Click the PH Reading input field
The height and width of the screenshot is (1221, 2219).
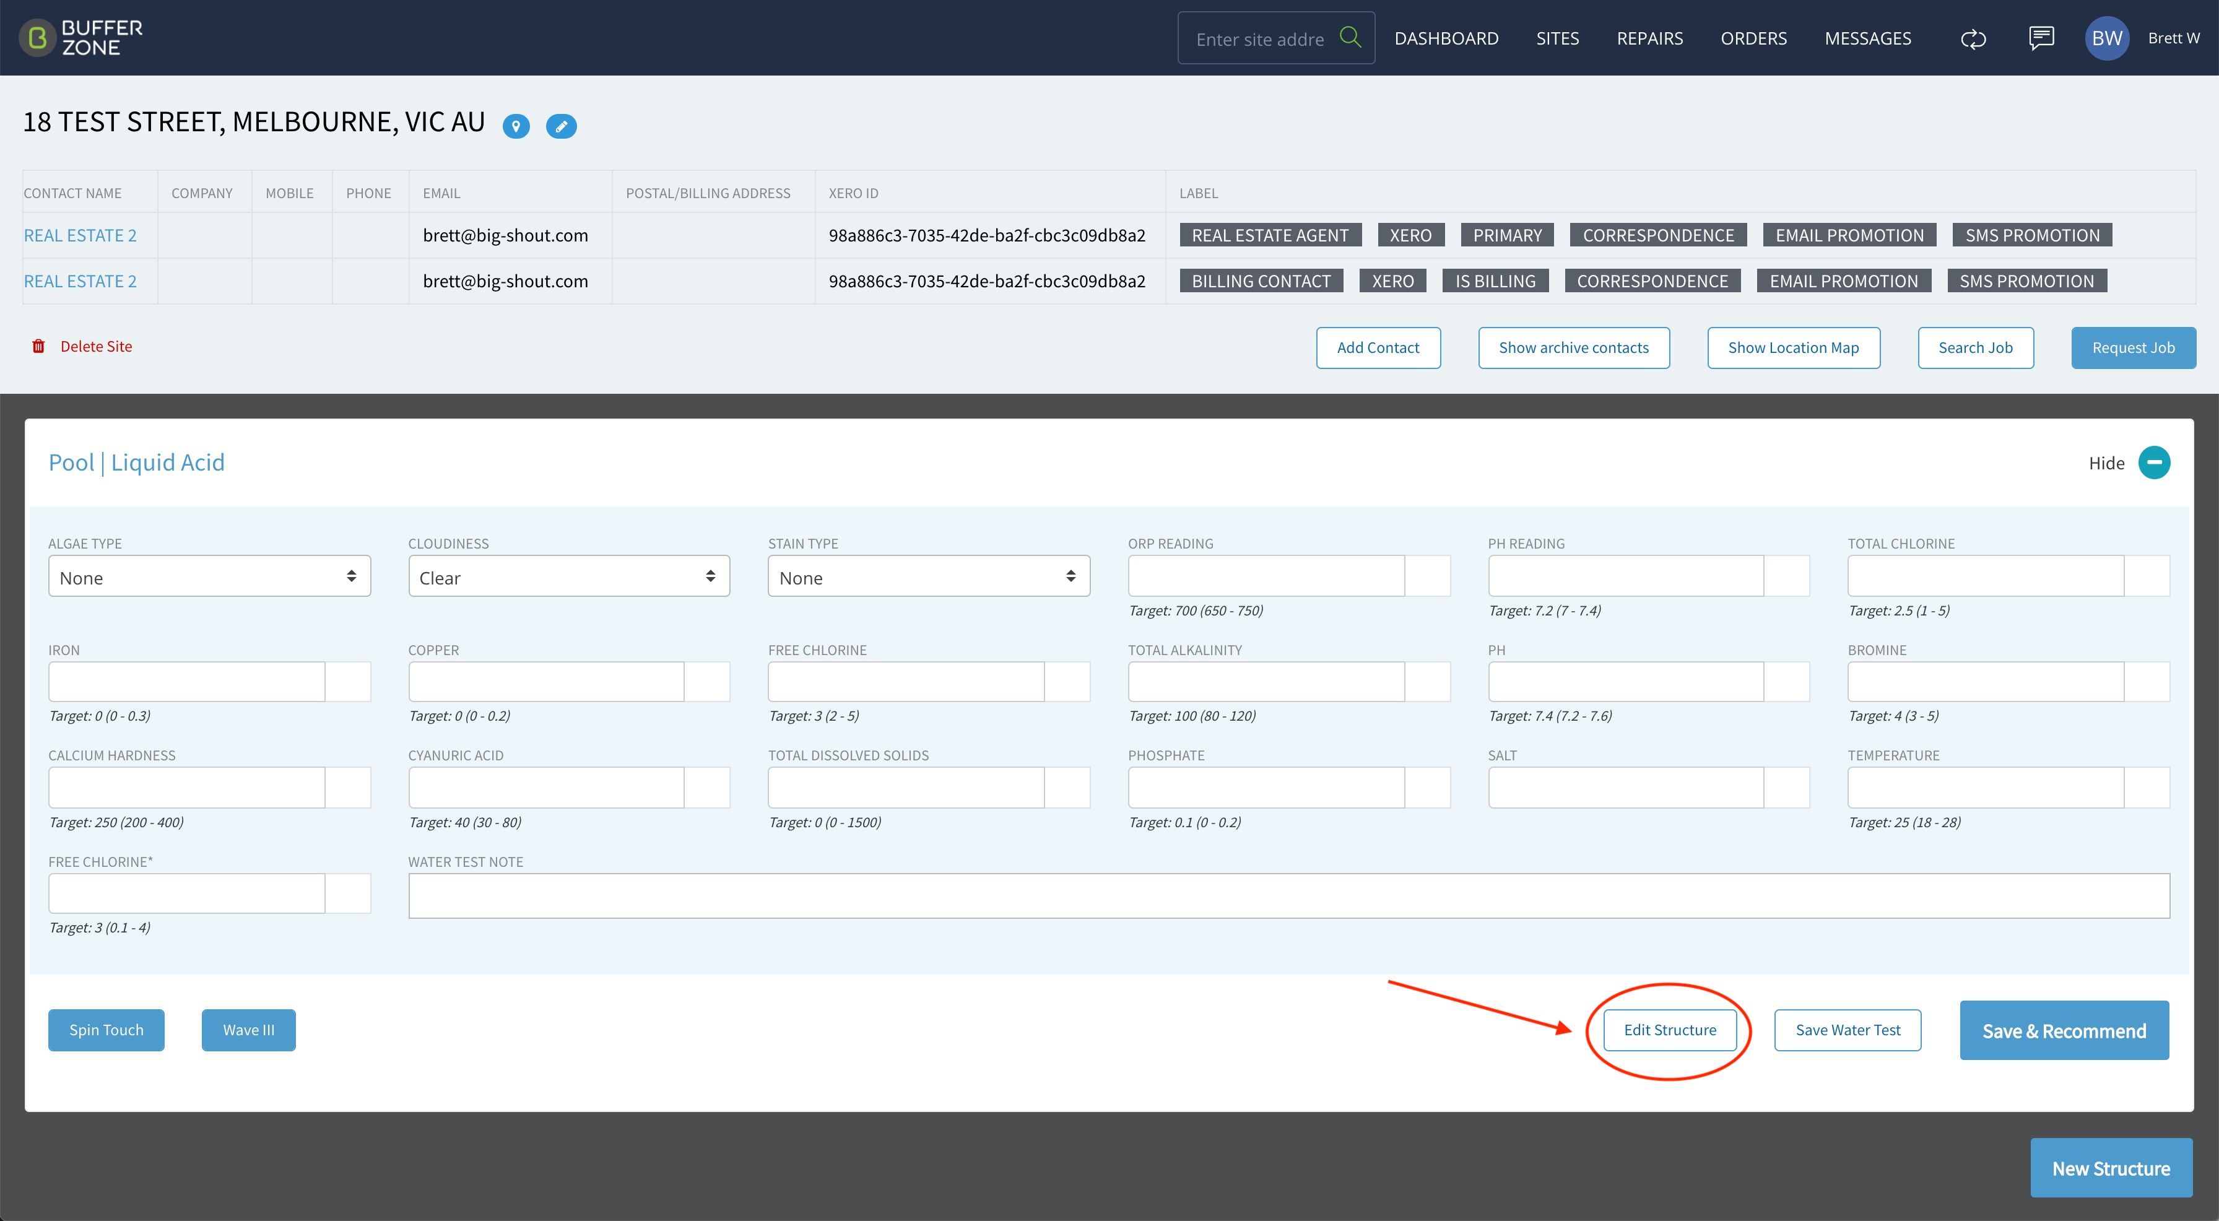click(1625, 576)
